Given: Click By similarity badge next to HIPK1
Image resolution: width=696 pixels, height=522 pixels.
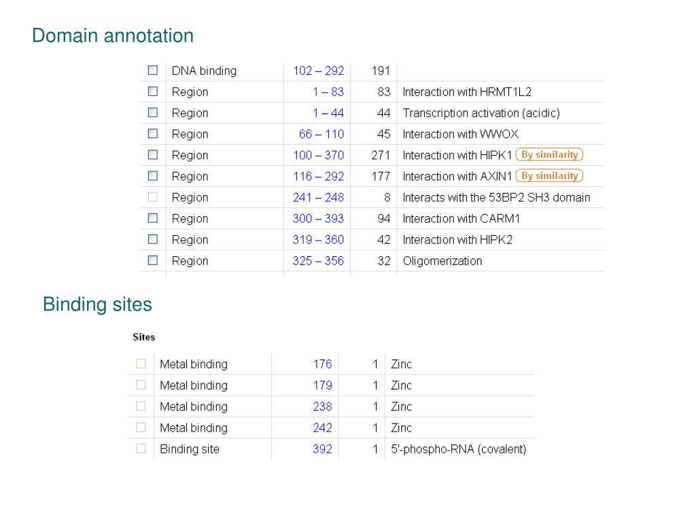Looking at the screenshot, I should (x=549, y=154).
